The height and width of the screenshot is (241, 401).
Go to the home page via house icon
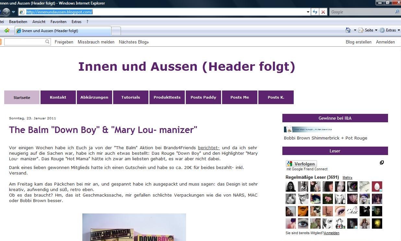(x=348, y=30)
